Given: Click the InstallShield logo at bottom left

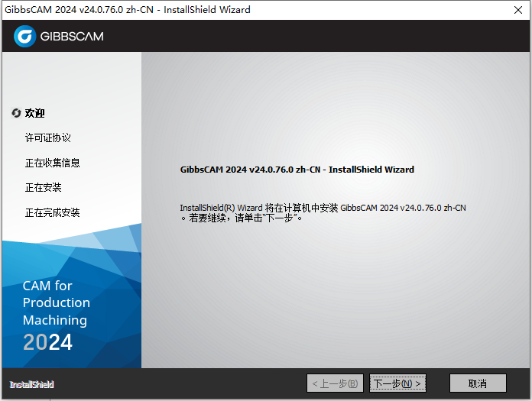Looking at the screenshot, I should 32,384.
